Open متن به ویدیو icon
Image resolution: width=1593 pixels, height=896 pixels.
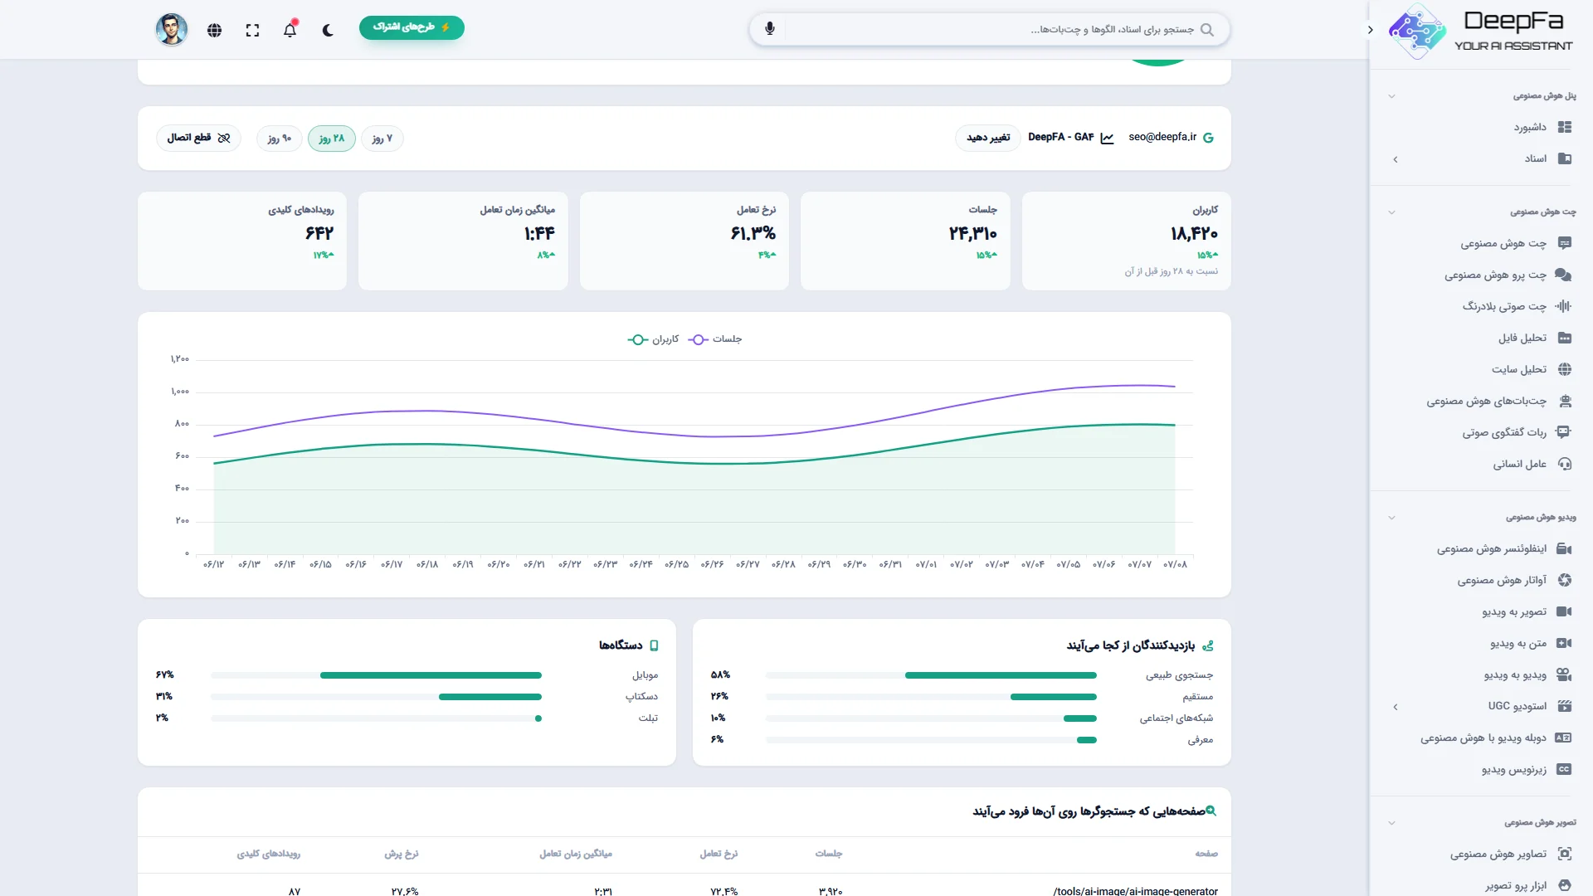(x=1564, y=643)
